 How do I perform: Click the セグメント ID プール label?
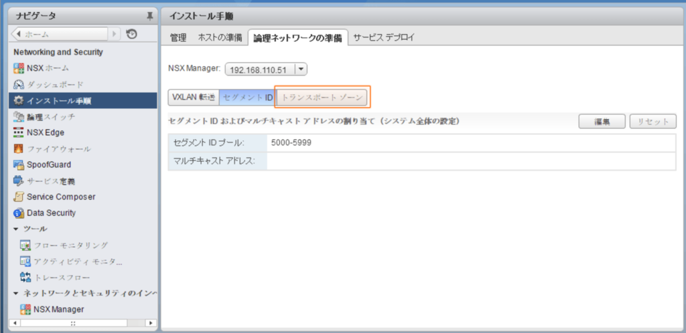click(209, 142)
